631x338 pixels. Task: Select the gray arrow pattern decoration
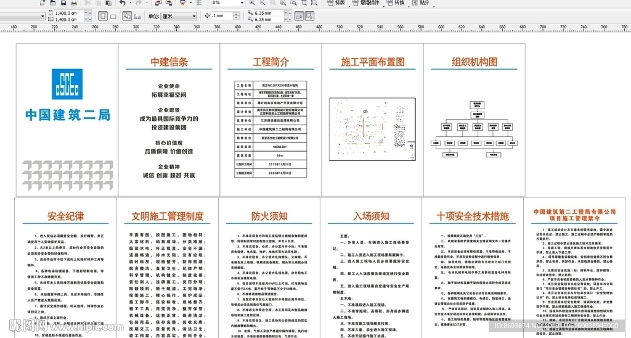click(67, 175)
